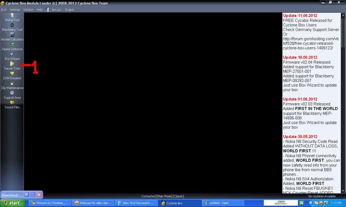Launch the Alcatel Calculator
This screenshot has height=207, width=346.
coord(12,37)
